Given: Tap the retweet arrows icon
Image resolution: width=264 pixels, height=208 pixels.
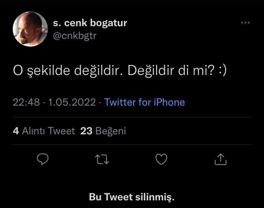Looking at the screenshot, I should tap(102, 159).
